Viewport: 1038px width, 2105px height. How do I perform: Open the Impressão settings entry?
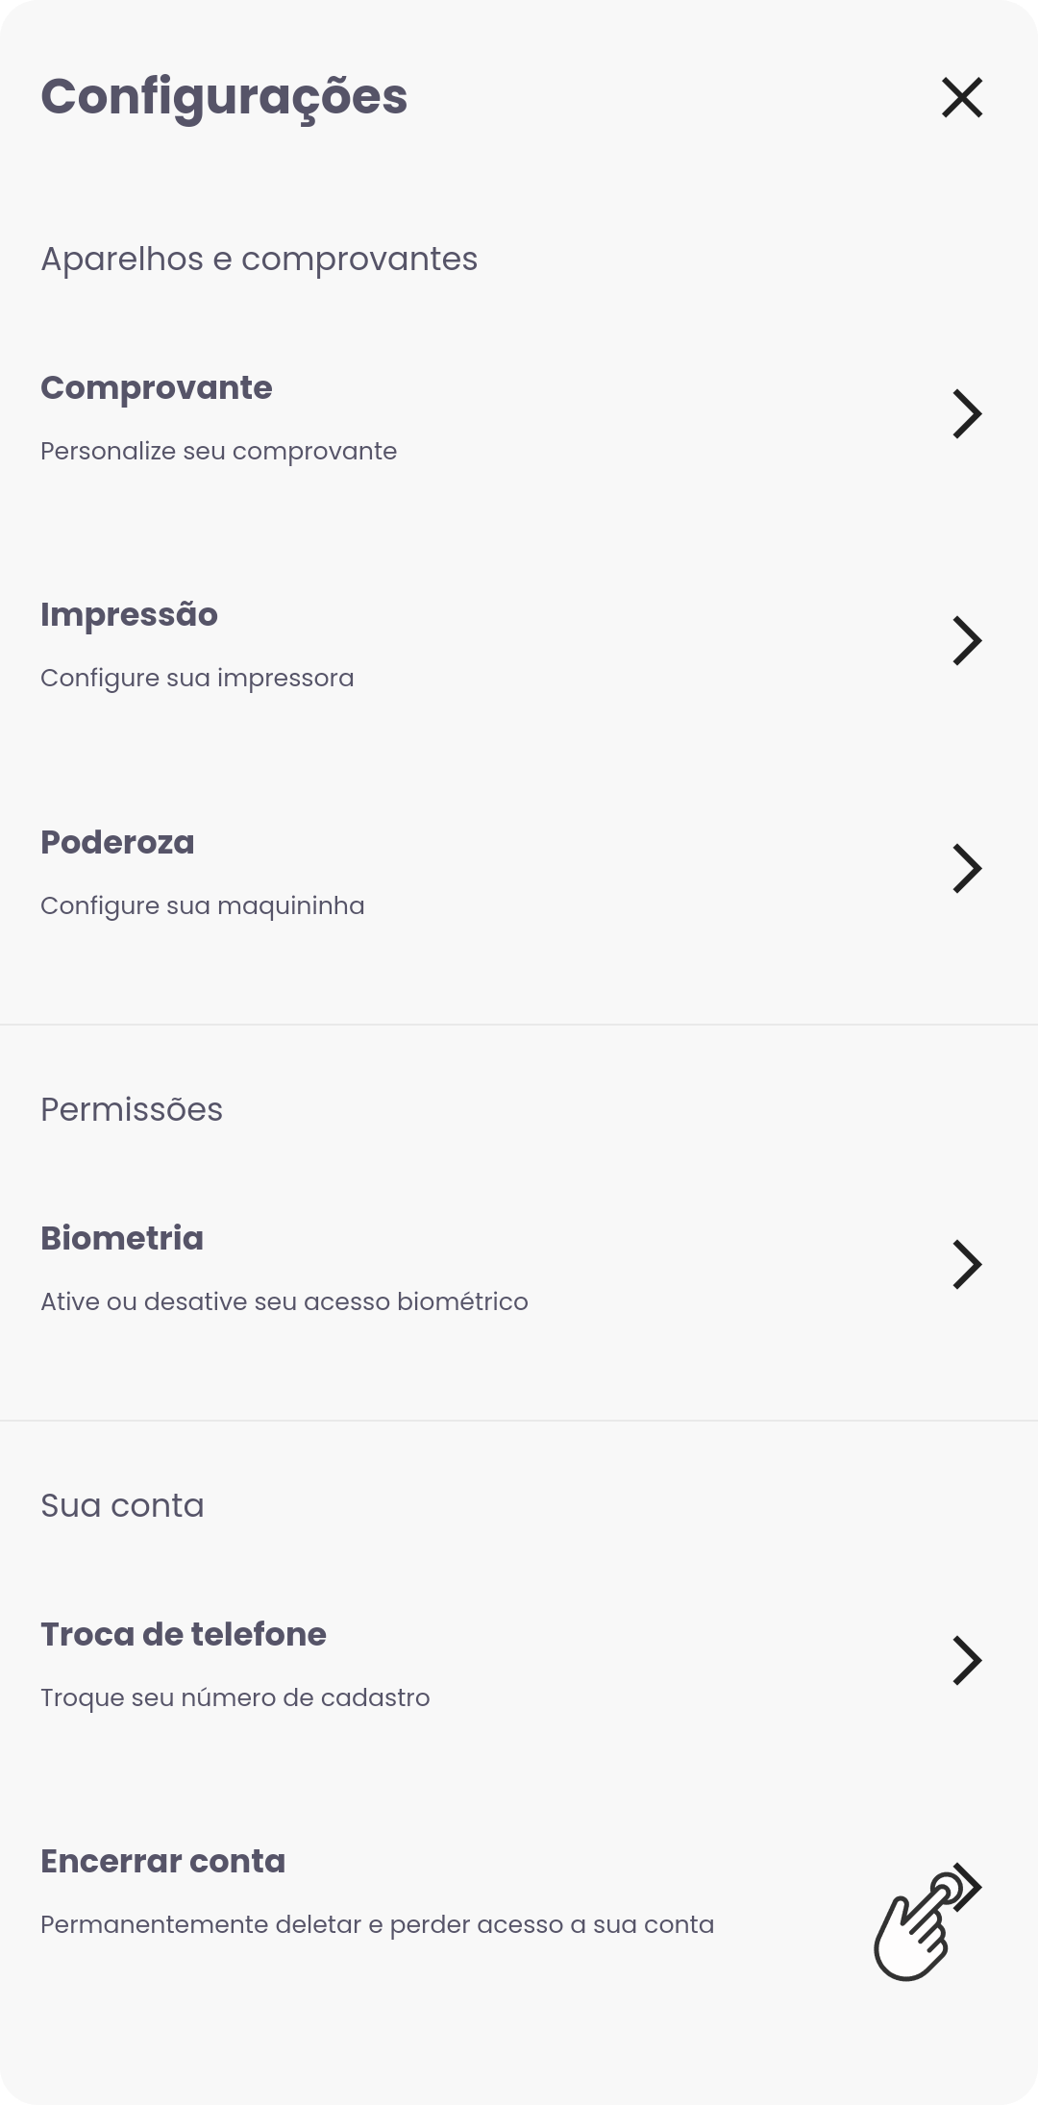(519, 641)
